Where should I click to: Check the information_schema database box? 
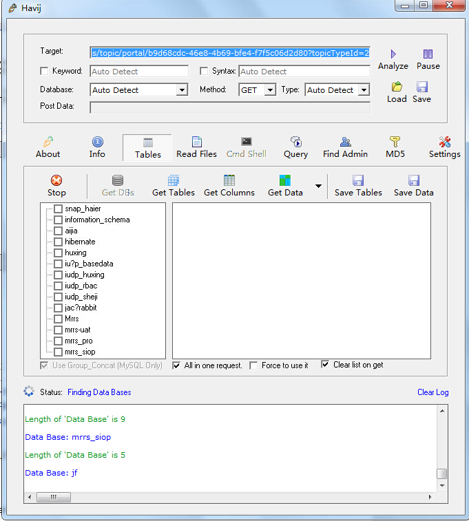click(x=58, y=220)
